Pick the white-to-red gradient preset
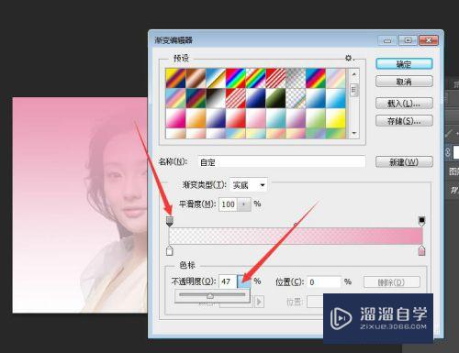Viewport: 459px width, 353px height. click(236, 118)
